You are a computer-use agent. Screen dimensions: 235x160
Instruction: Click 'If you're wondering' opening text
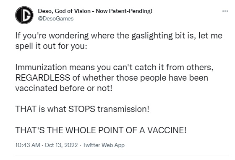52,36
